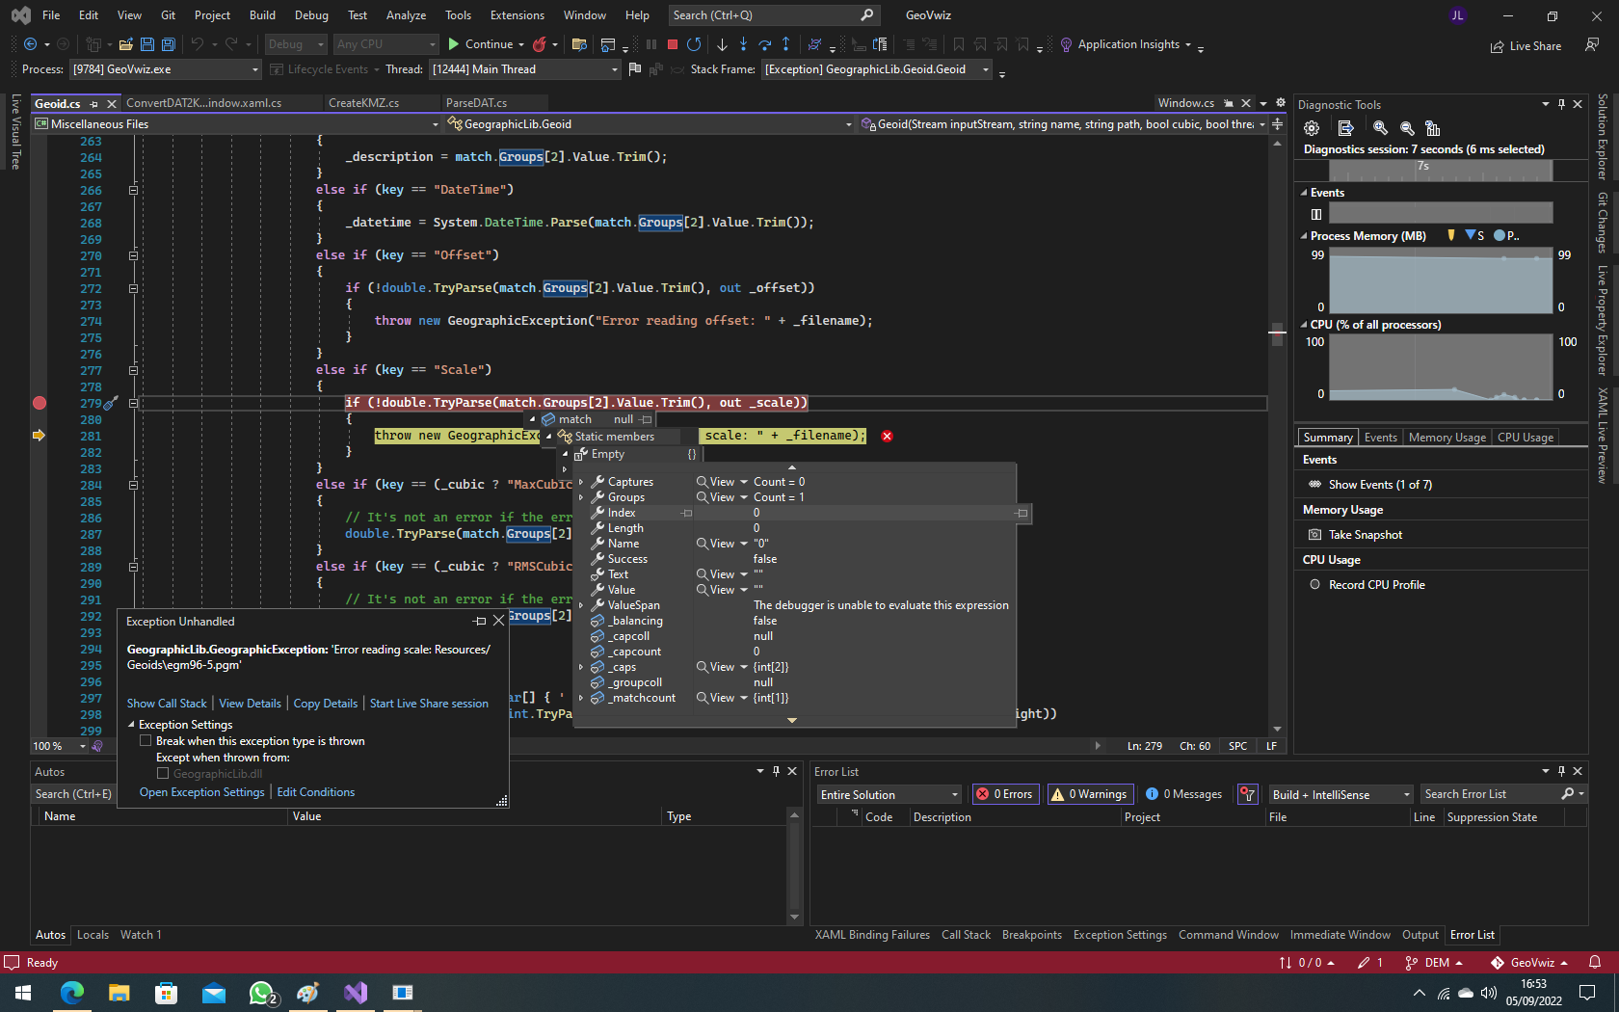Click Show Next Statement down-arrow icon
This screenshot has height=1012, width=1619.
[722, 44]
